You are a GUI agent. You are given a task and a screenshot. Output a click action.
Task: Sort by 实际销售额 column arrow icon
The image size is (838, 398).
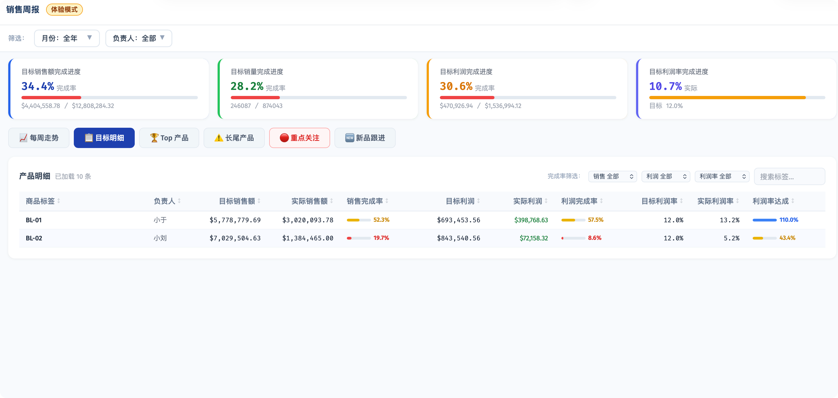click(331, 201)
